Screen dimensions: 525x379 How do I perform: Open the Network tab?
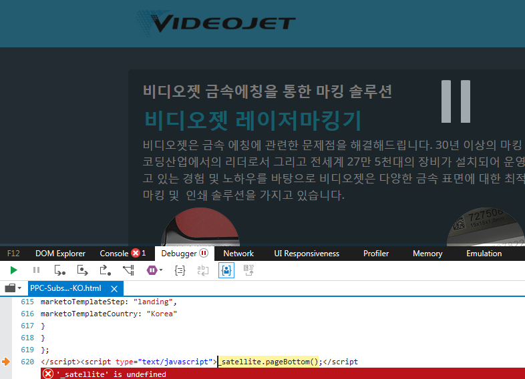coord(238,254)
